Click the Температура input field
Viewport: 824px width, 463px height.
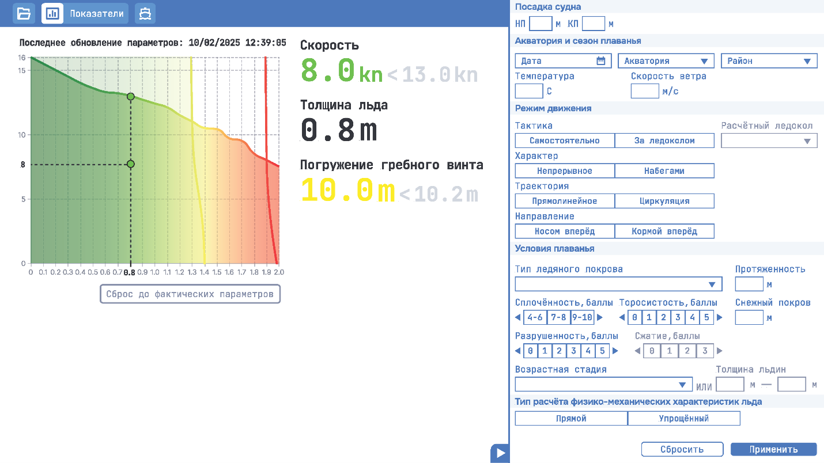coord(528,91)
